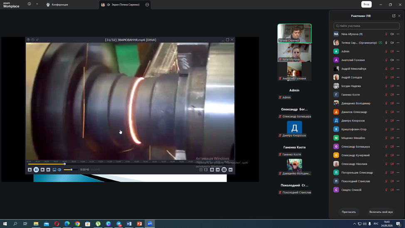
Task: Open more options for Андрій Солодов
Action: pos(398,77)
